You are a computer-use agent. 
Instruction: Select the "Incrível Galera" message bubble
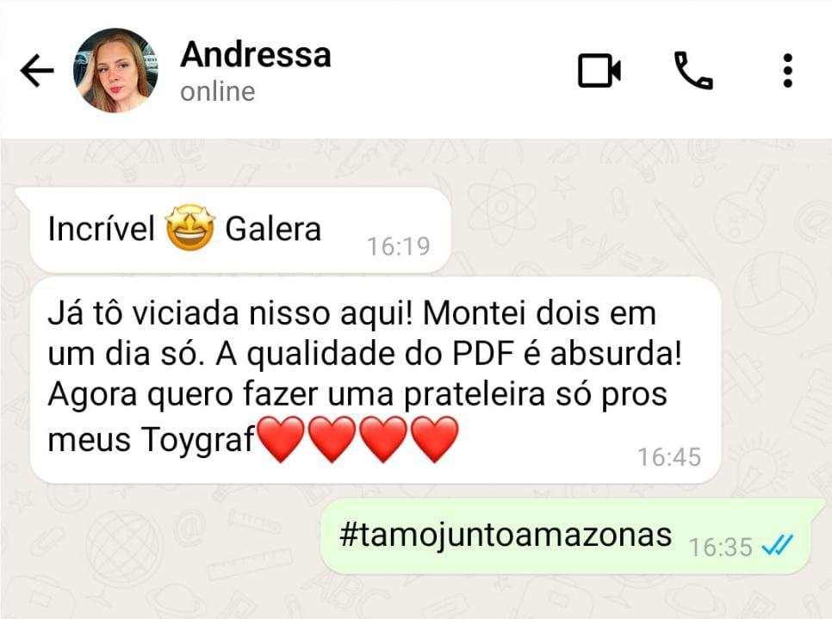click(x=239, y=230)
